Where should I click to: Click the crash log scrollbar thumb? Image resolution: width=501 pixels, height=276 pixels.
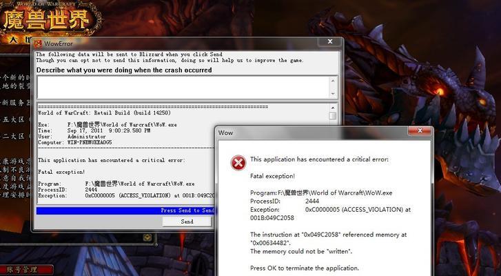333,116
